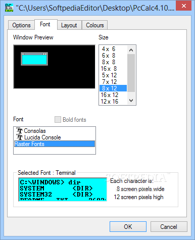Select the highlighted 8 x 12 size
The height and width of the screenshot is (240, 195).
tap(113, 88)
